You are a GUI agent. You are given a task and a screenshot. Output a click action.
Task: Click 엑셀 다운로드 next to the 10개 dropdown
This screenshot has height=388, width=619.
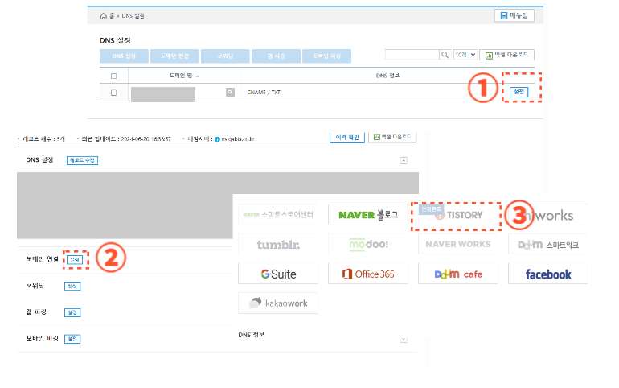507,55
